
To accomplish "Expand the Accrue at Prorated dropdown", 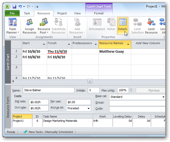I will tap(88, 108).
